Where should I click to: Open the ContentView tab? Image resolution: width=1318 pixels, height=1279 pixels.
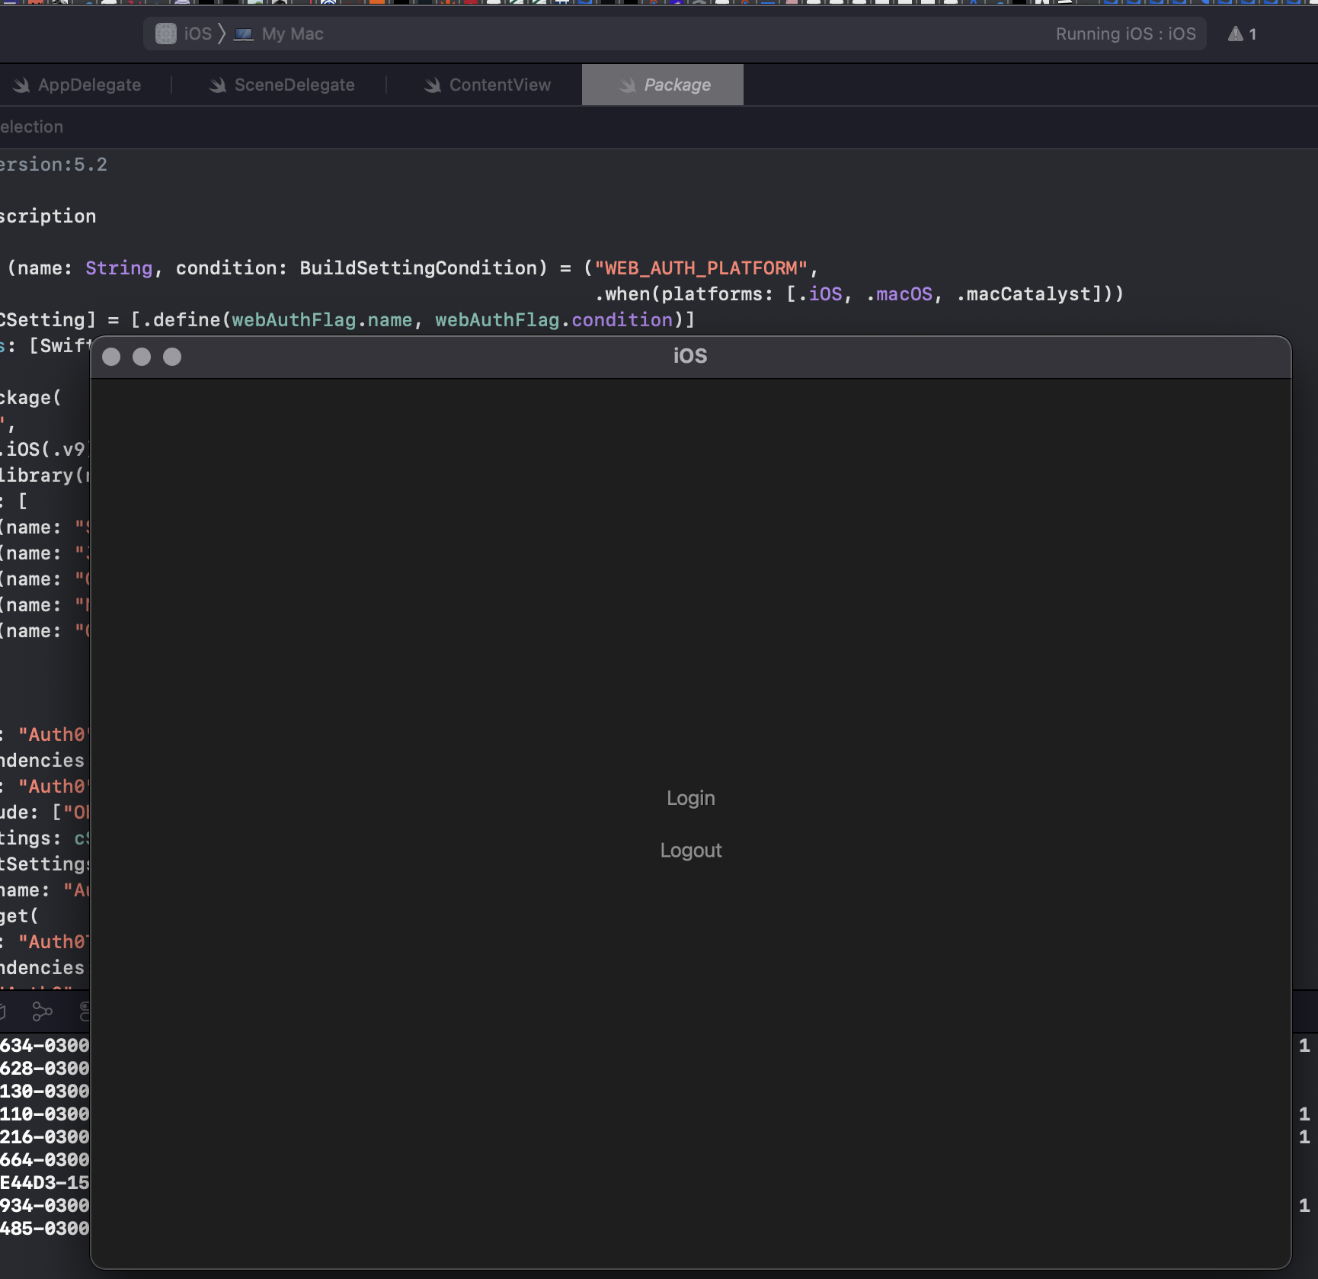pyautogui.click(x=498, y=85)
